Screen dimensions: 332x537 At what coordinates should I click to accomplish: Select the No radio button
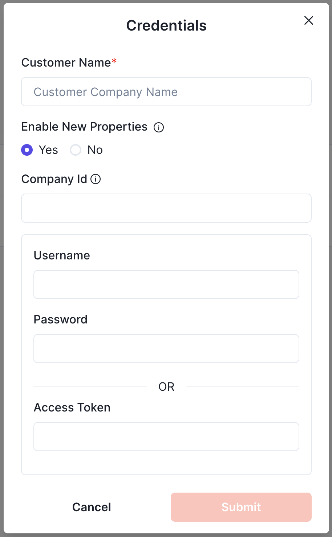click(x=76, y=150)
